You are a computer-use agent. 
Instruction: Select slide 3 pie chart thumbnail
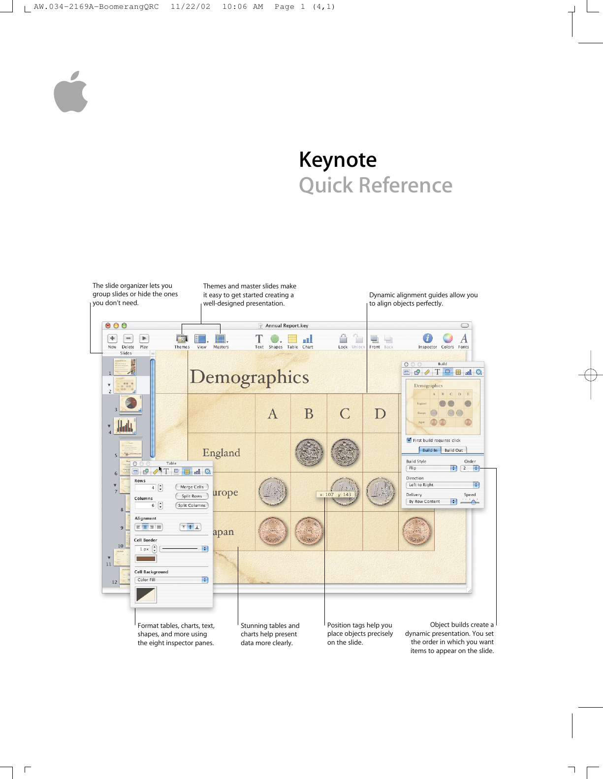tap(130, 403)
